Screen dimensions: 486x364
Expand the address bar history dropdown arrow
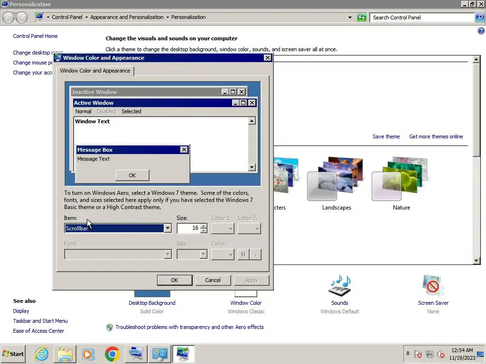pyautogui.click(x=350, y=18)
